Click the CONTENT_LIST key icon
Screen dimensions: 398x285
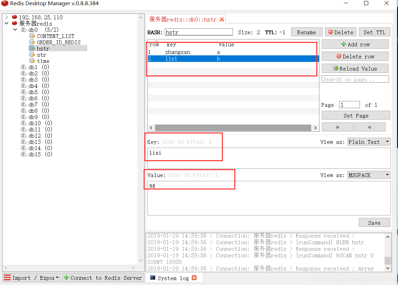coord(32,36)
